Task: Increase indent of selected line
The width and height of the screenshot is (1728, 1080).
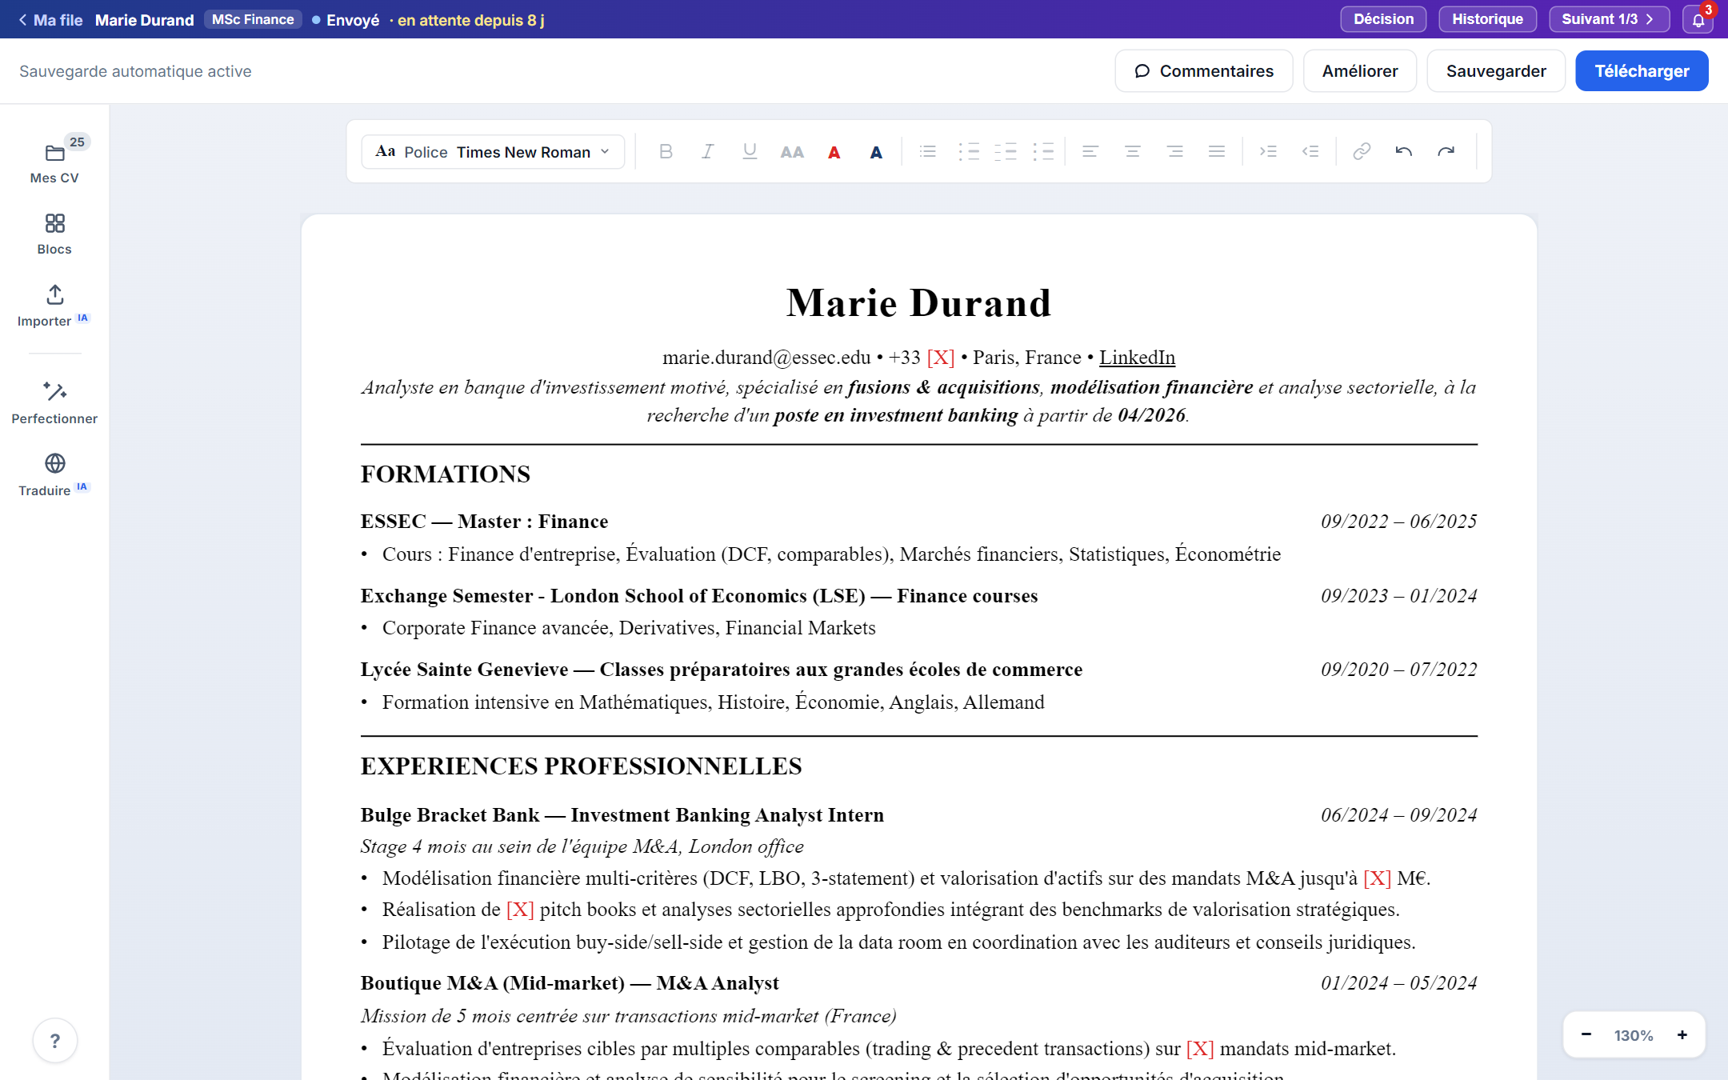Action: coord(1269,151)
